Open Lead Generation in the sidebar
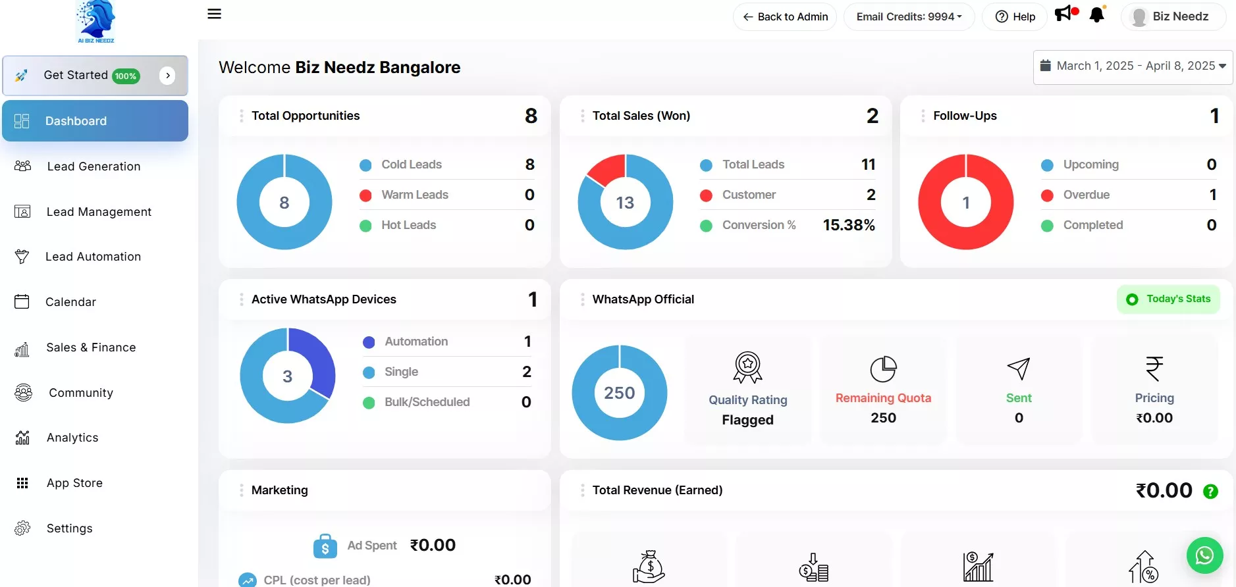This screenshot has height=587, width=1236. (94, 166)
